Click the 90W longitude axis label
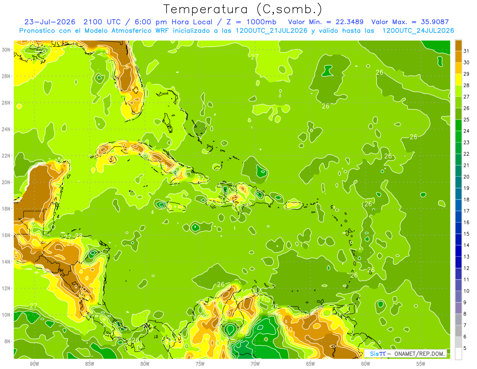 (x=35, y=364)
